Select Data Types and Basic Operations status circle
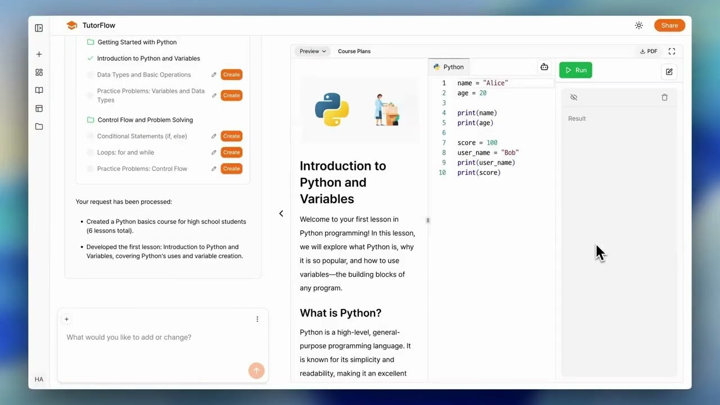This screenshot has width=720, height=405. 90,75
